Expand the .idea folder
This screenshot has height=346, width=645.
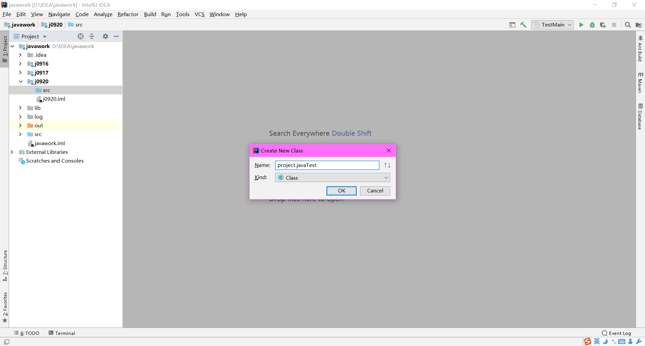click(x=20, y=55)
